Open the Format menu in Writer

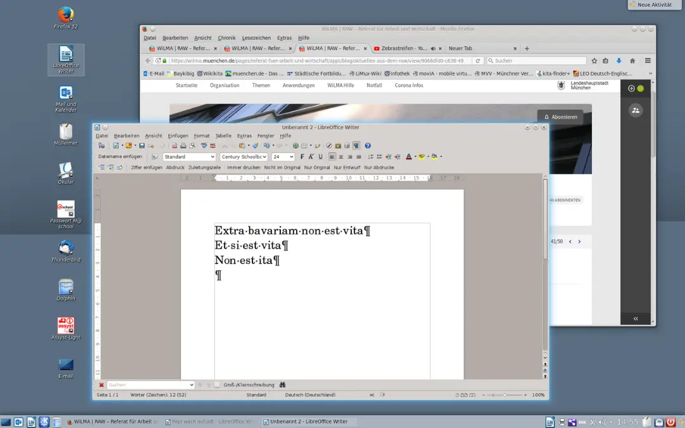click(x=202, y=136)
